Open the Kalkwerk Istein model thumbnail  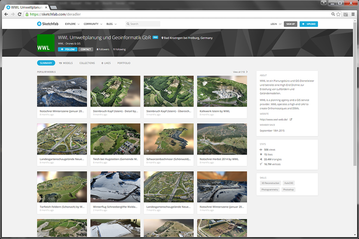[x=222, y=91]
